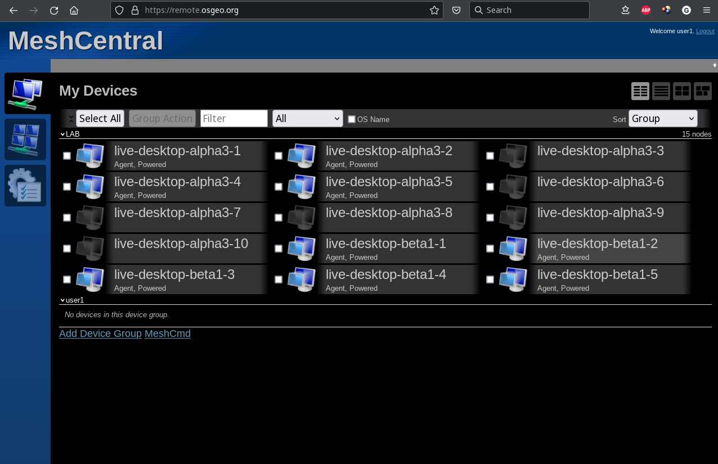This screenshot has width=718, height=464.
Task: Click the 'Welcome user1.' text
Action: tap(672, 31)
